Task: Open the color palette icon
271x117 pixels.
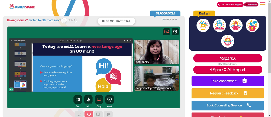Action: pos(108,114)
